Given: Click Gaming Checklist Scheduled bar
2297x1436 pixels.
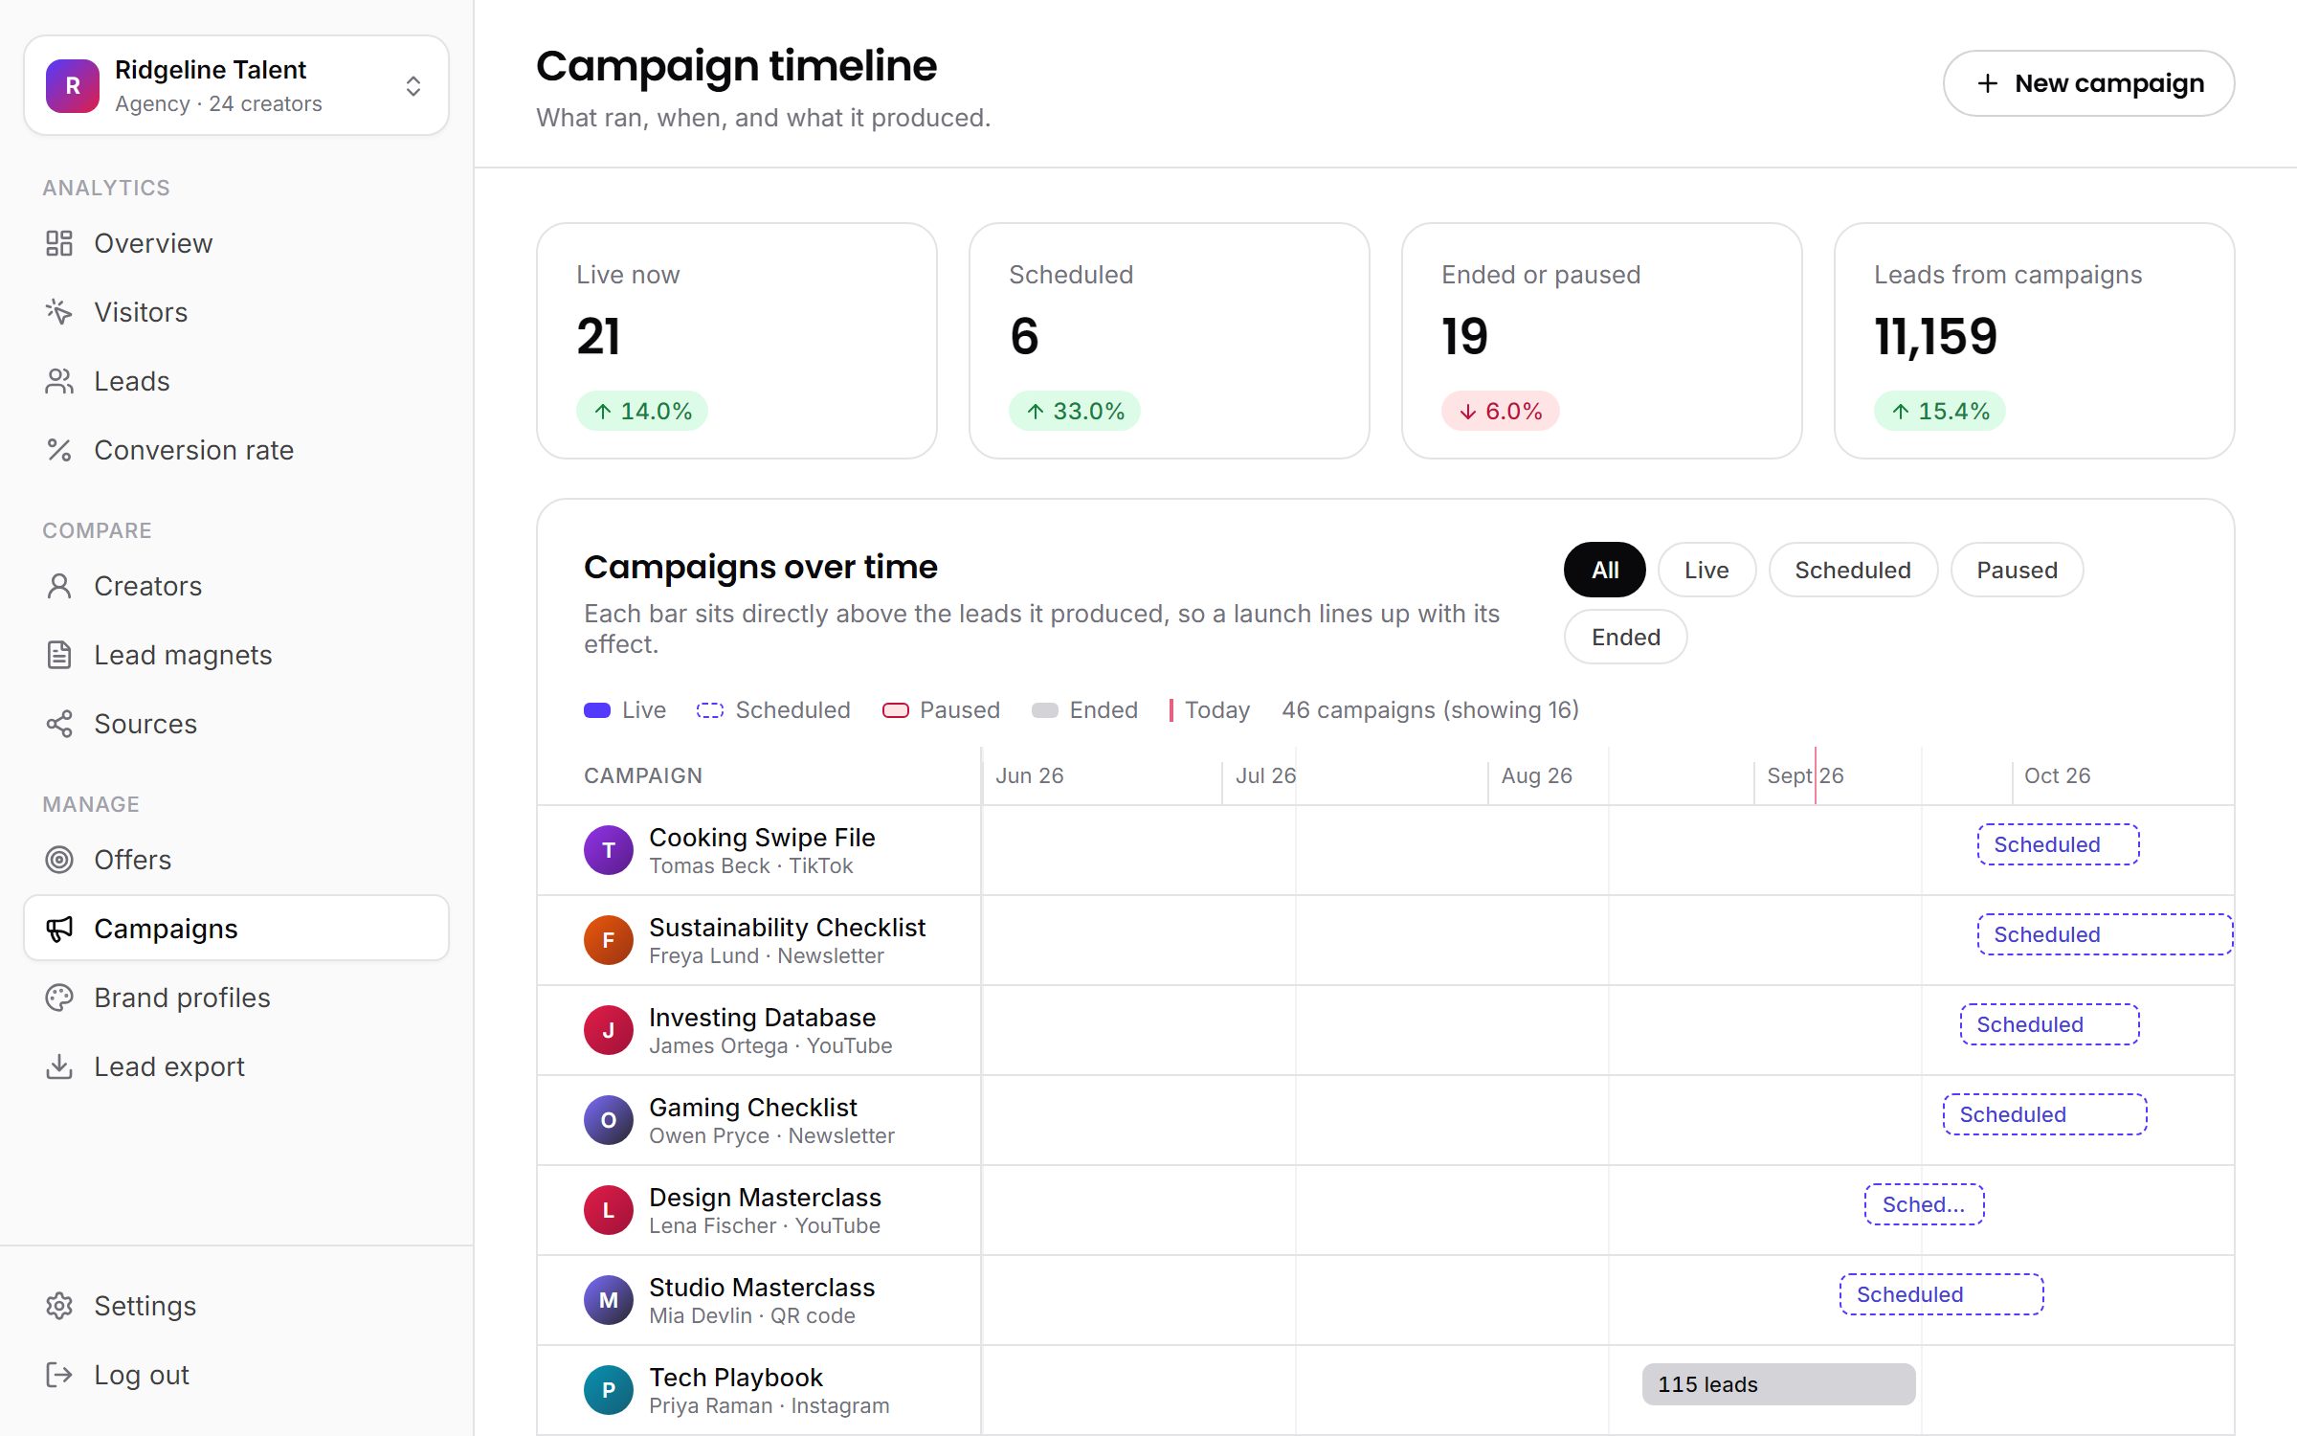Looking at the screenshot, I should point(2044,1114).
